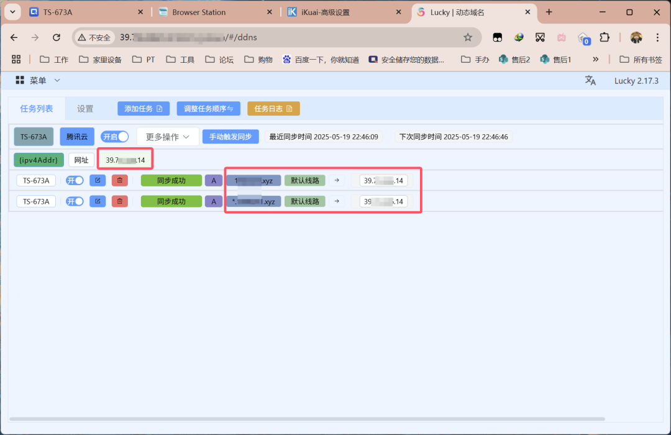Open Chrome three-dot menu
Screen dimensions: 671x435
(657, 37)
